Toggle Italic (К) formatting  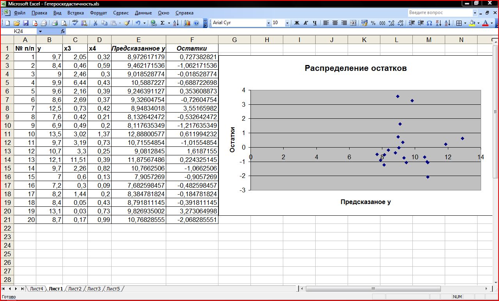(305, 23)
